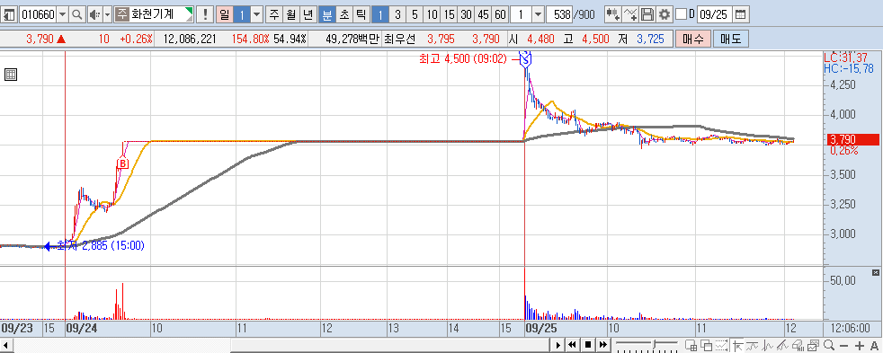Select the 일 (daily) chart period

[225, 14]
